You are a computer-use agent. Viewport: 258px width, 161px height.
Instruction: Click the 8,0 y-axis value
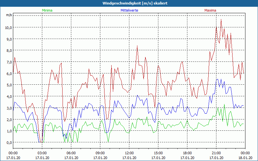point(9,51)
